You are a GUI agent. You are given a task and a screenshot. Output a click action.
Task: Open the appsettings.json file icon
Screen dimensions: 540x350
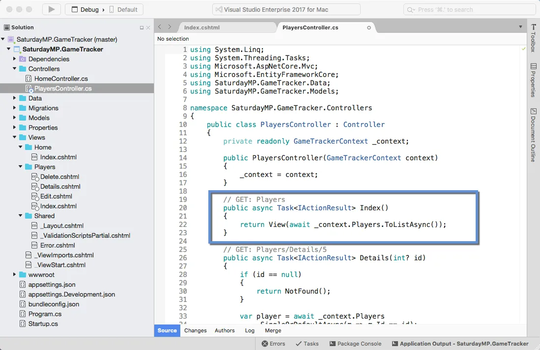(x=23, y=284)
